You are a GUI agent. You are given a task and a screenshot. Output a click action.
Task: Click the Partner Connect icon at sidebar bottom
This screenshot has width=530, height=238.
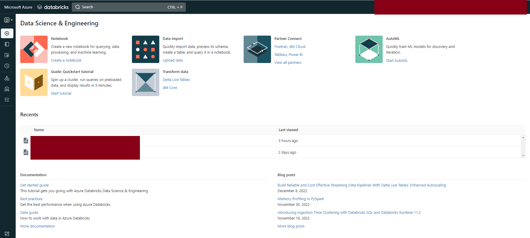[7, 234]
